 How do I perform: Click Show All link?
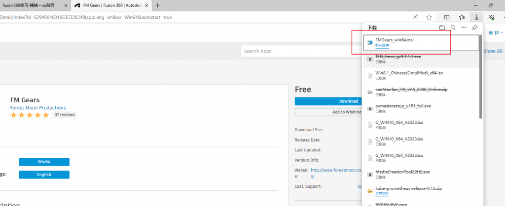tap(493, 51)
